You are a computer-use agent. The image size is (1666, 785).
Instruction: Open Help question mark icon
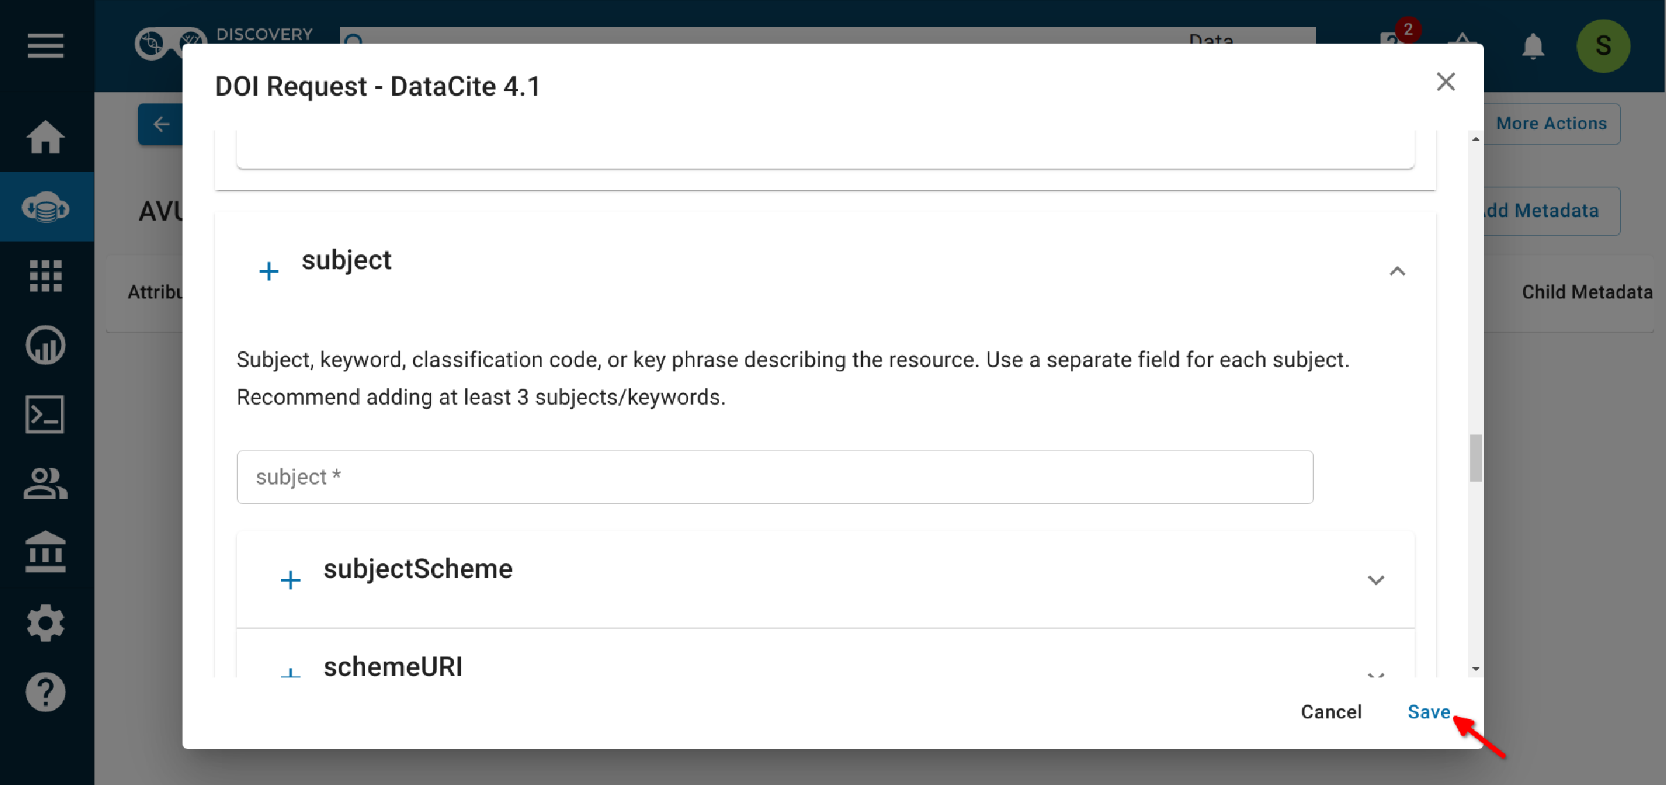click(x=46, y=692)
